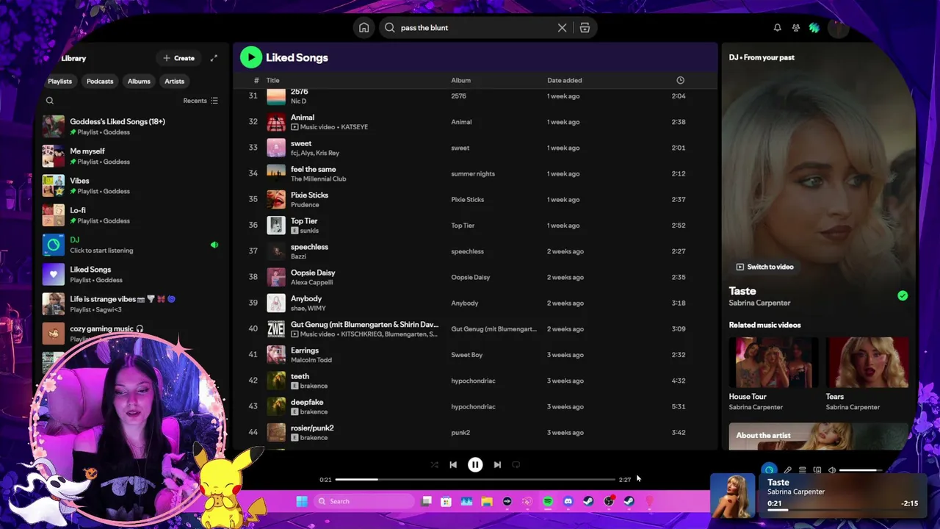The image size is (940, 529).
Task: Open the notifications bell
Action: click(777, 28)
